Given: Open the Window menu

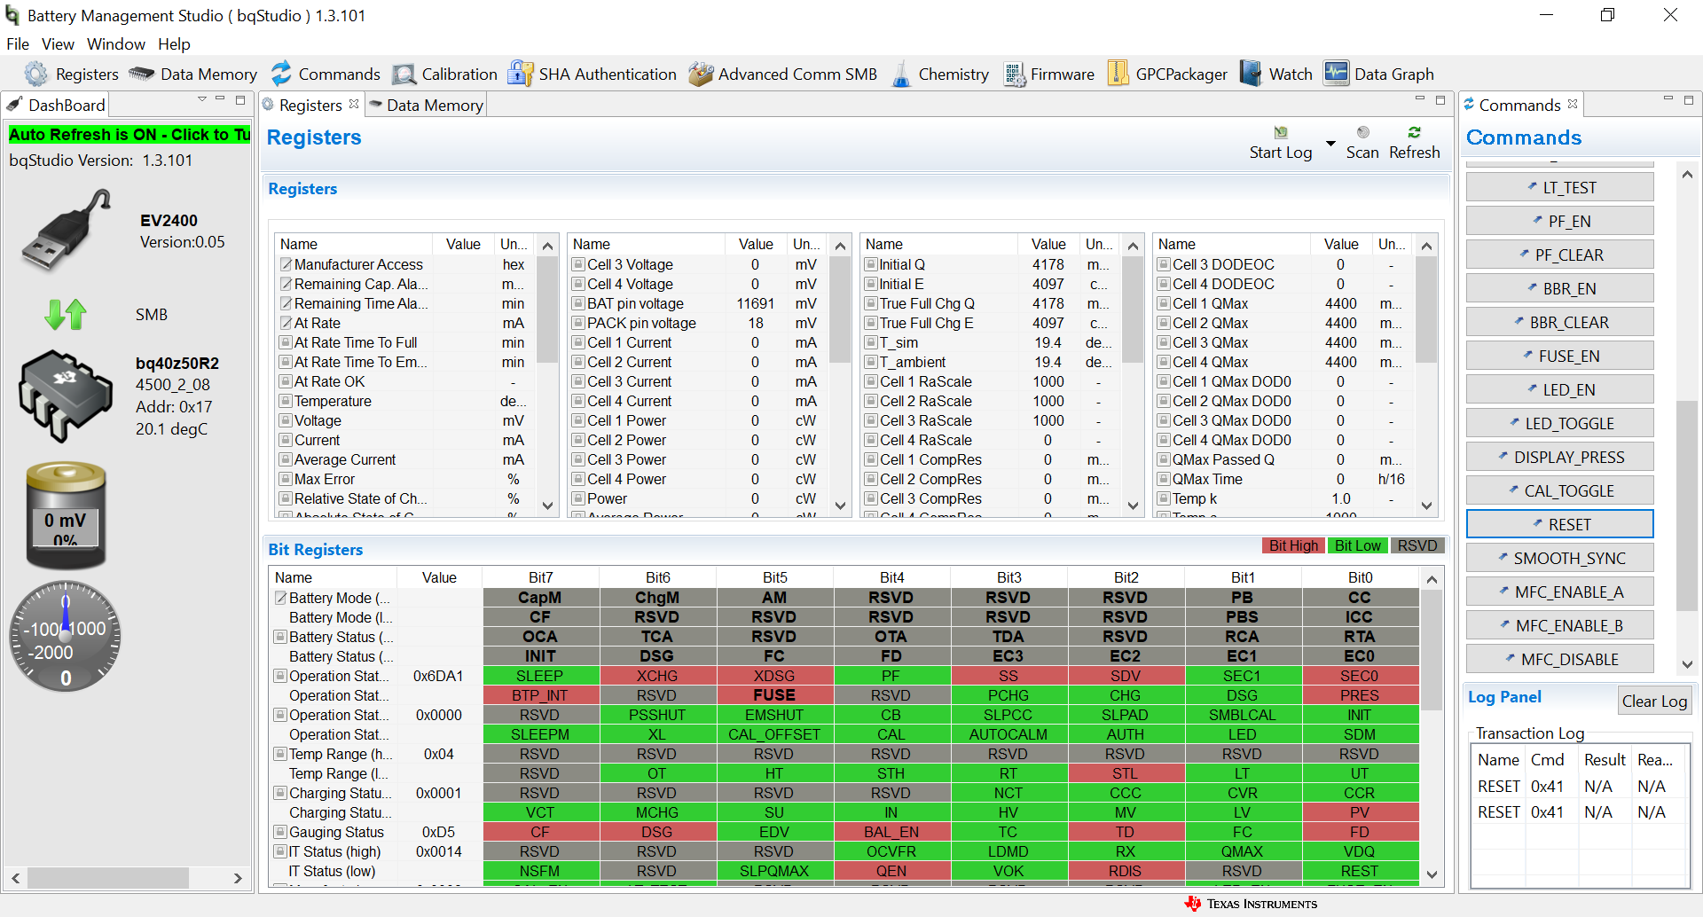Looking at the screenshot, I should 116,44.
